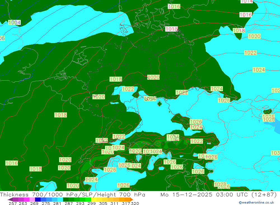Click the partially cut '06' label on left edge
Image resolution: width=280 pixels, height=205 pixels.
[2, 38]
